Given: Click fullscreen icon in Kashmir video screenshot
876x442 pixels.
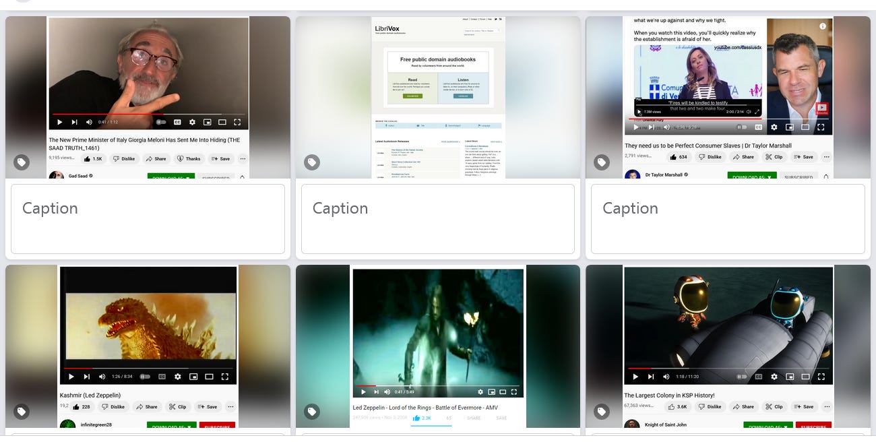Looking at the screenshot, I should (225, 377).
